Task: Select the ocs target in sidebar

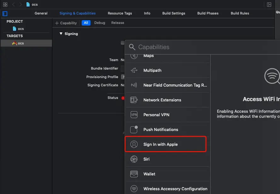Action: click(21, 43)
